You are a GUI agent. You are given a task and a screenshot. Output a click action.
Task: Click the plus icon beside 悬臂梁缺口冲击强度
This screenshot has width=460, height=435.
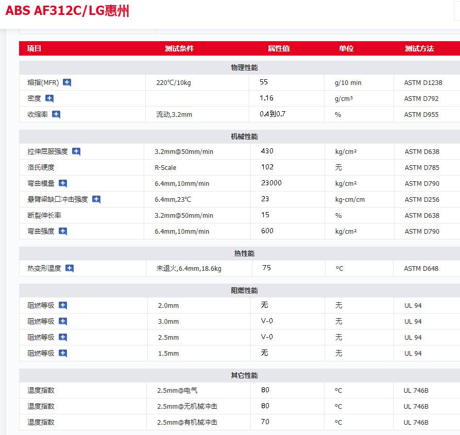[x=96, y=199]
